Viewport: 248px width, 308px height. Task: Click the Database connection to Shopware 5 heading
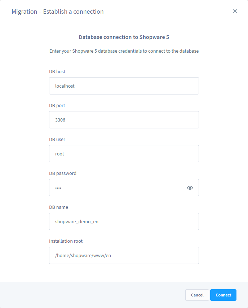(x=124, y=37)
